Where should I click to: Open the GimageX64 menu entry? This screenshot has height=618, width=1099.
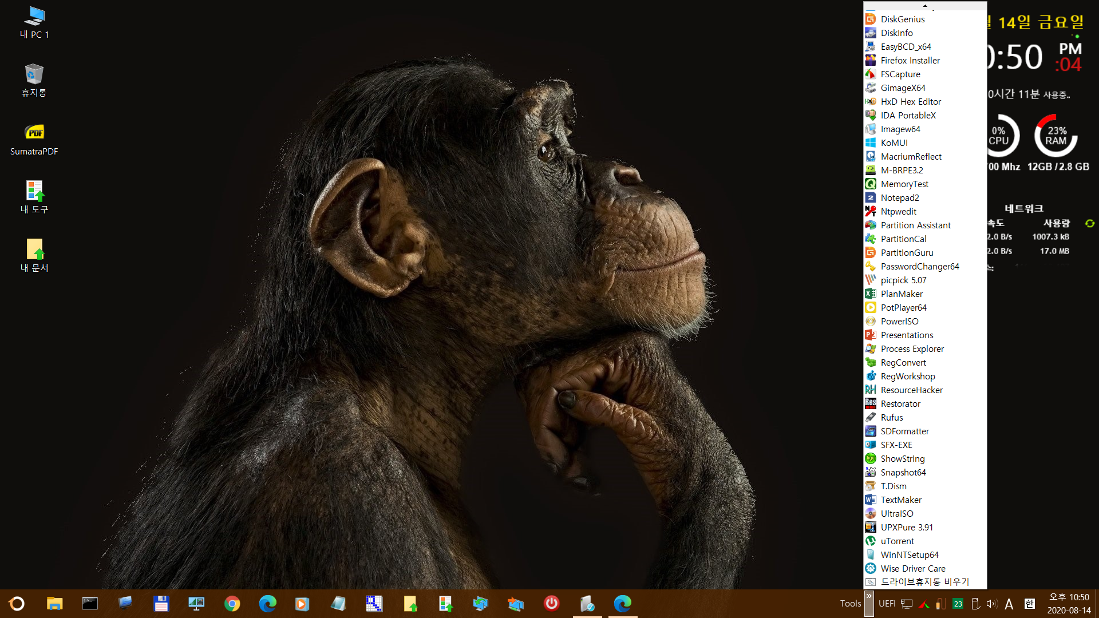(x=925, y=88)
